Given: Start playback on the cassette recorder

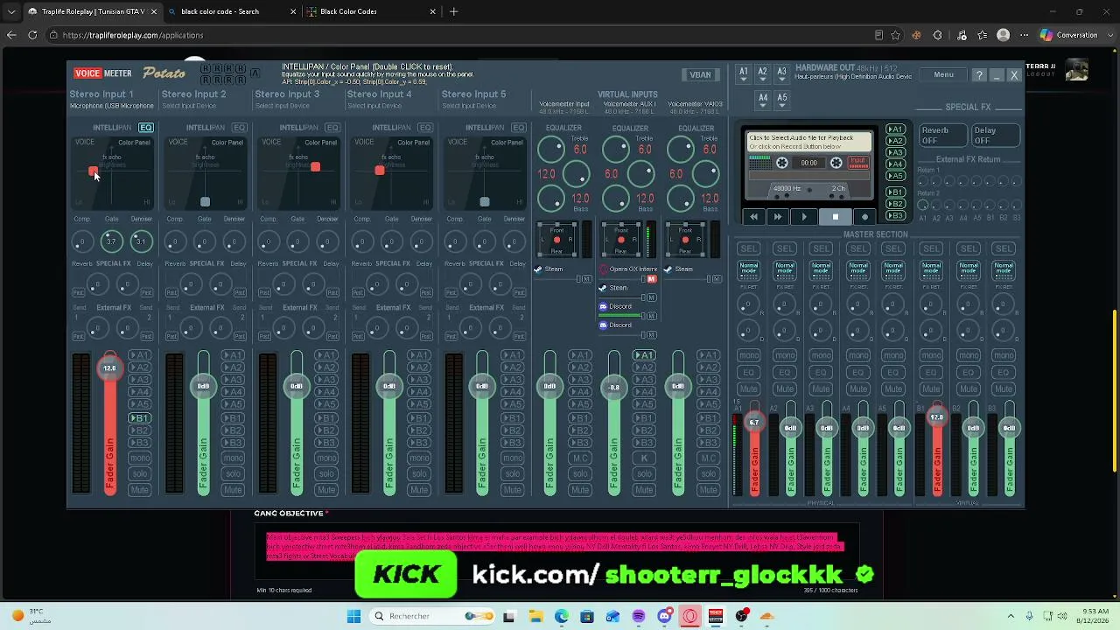Looking at the screenshot, I should [805, 217].
